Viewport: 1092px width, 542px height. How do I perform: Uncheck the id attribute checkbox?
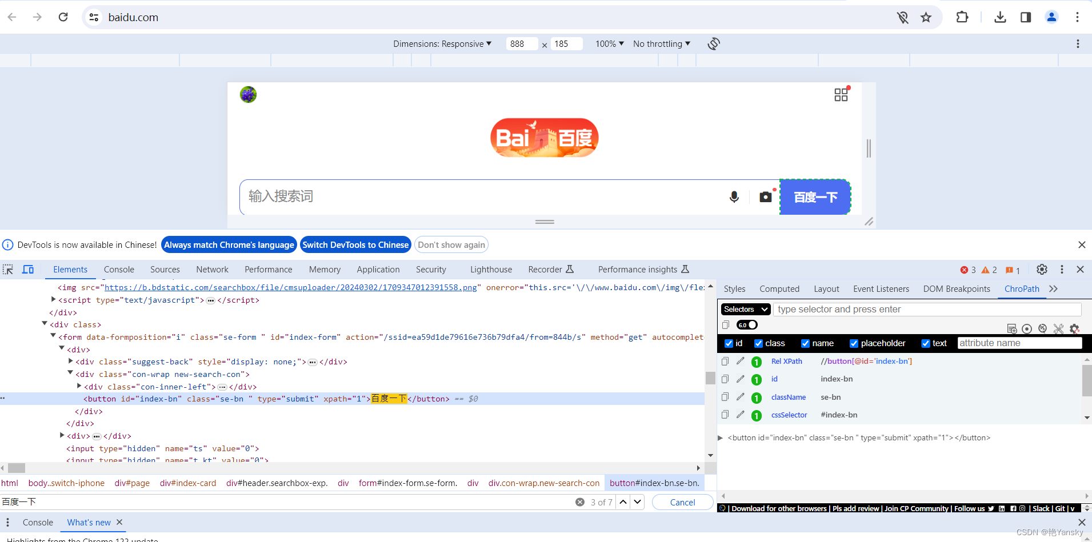coord(729,343)
